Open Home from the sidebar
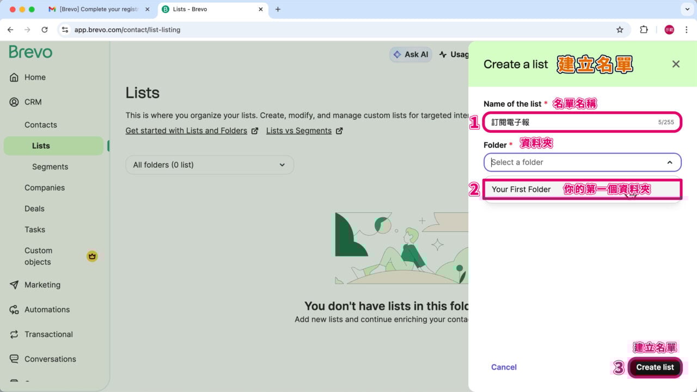 pyautogui.click(x=35, y=77)
